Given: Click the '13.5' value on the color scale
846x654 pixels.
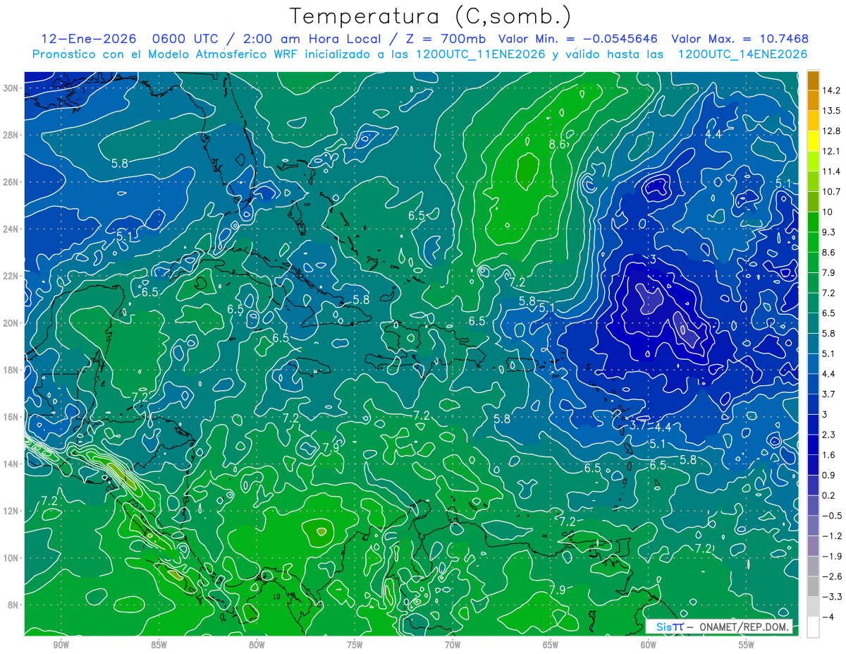Looking at the screenshot, I should [832, 111].
